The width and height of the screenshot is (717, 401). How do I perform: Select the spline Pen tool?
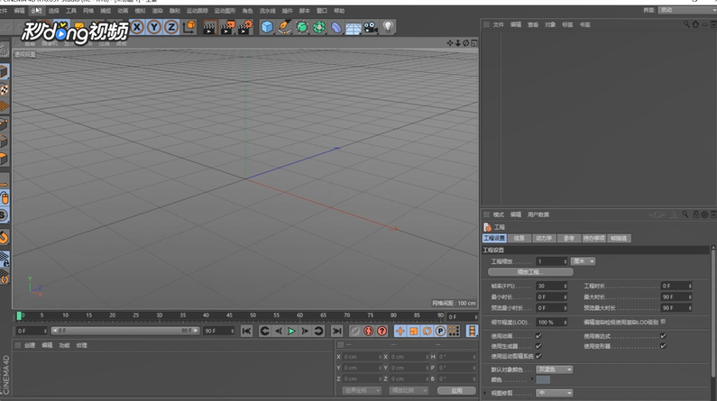click(x=284, y=27)
